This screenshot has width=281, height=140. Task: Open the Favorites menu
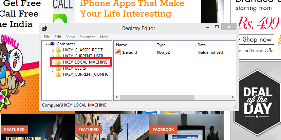point(87,37)
